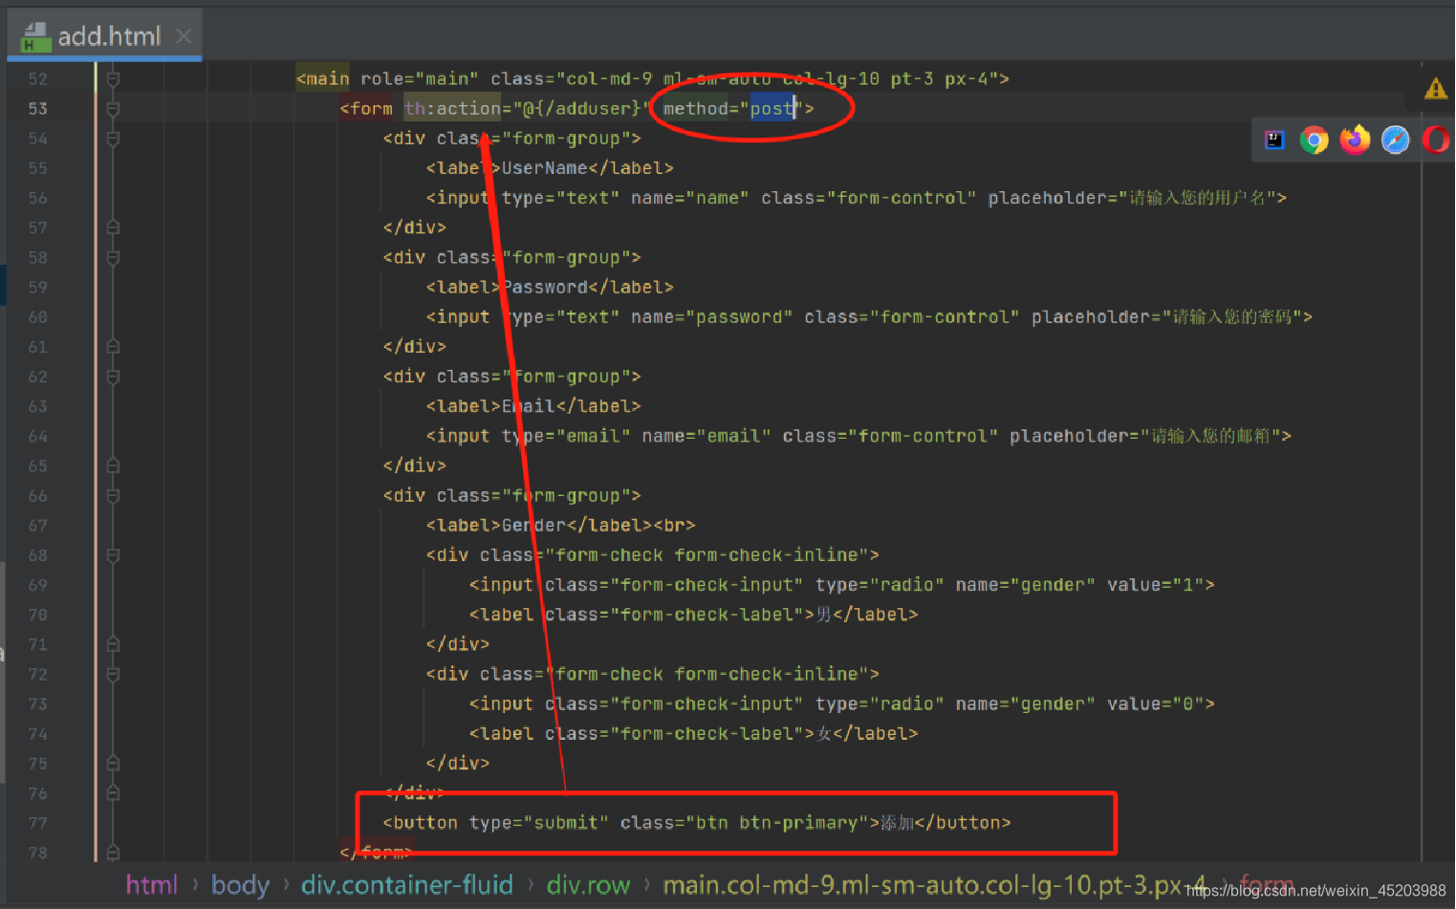This screenshot has width=1456, height=909.
Task: Click the 男 label text on line 70
Action: (824, 615)
